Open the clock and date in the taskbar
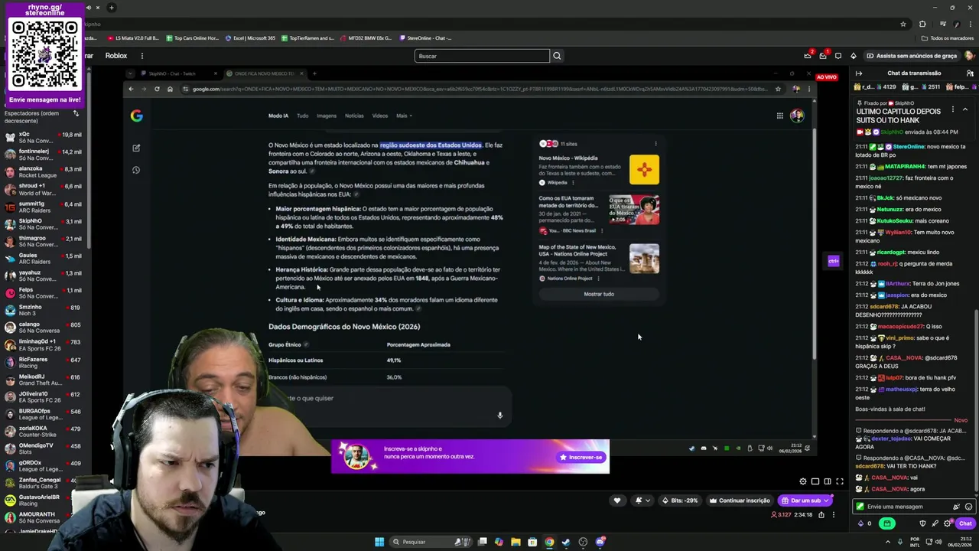 click(961, 542)
